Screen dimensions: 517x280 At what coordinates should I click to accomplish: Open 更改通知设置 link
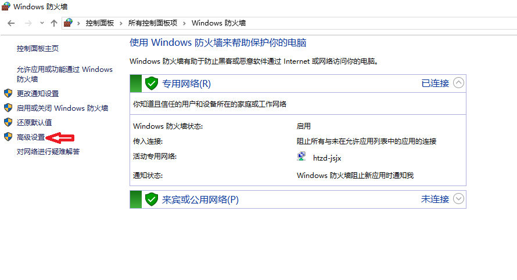point(38,94)
